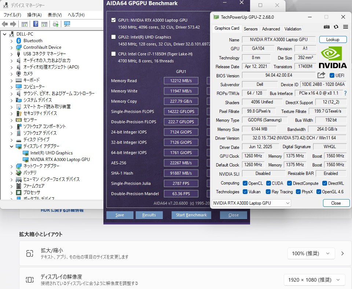Switch to the Sensors tab
The height and width of the screenshot is (289, 352).
[250, 29]
